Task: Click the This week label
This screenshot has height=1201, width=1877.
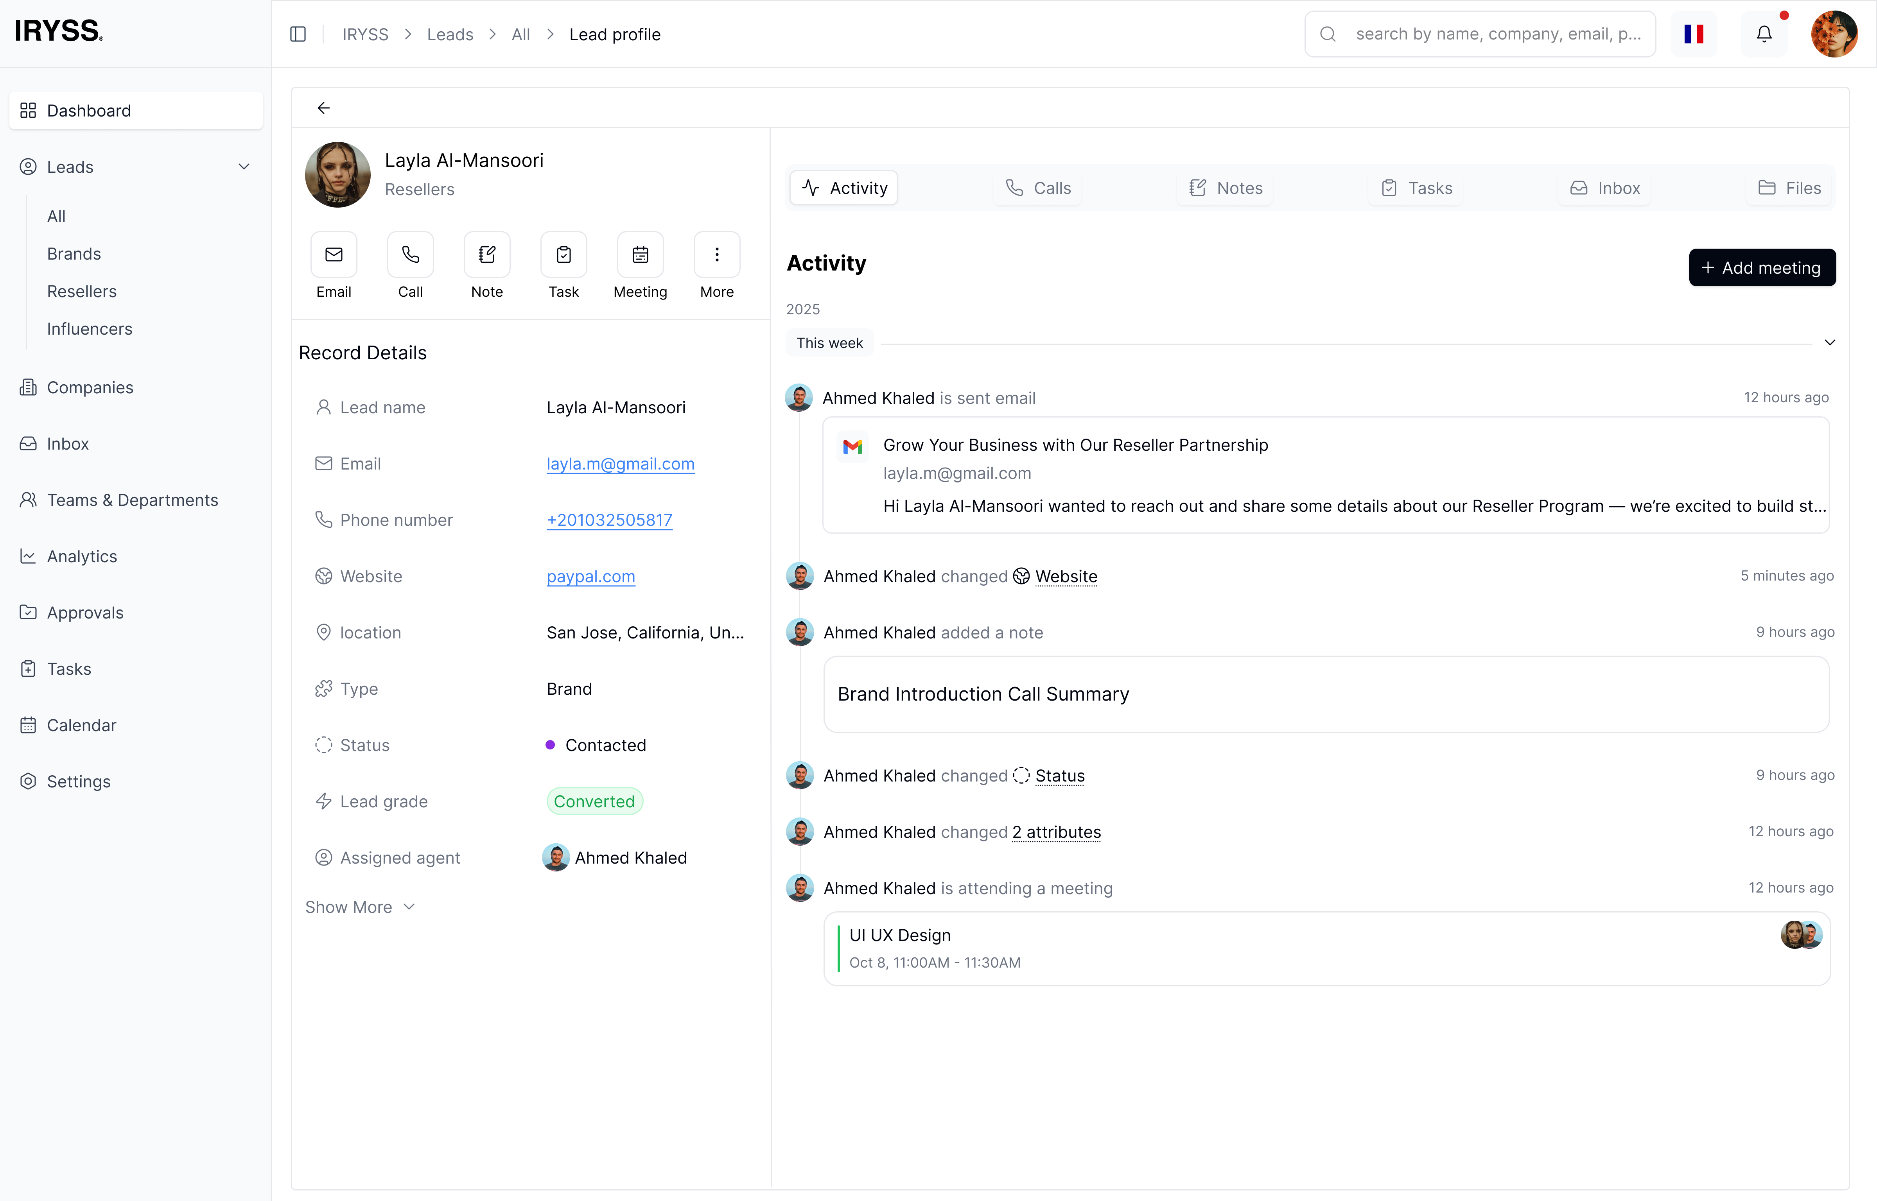Action: coord(830,343)
